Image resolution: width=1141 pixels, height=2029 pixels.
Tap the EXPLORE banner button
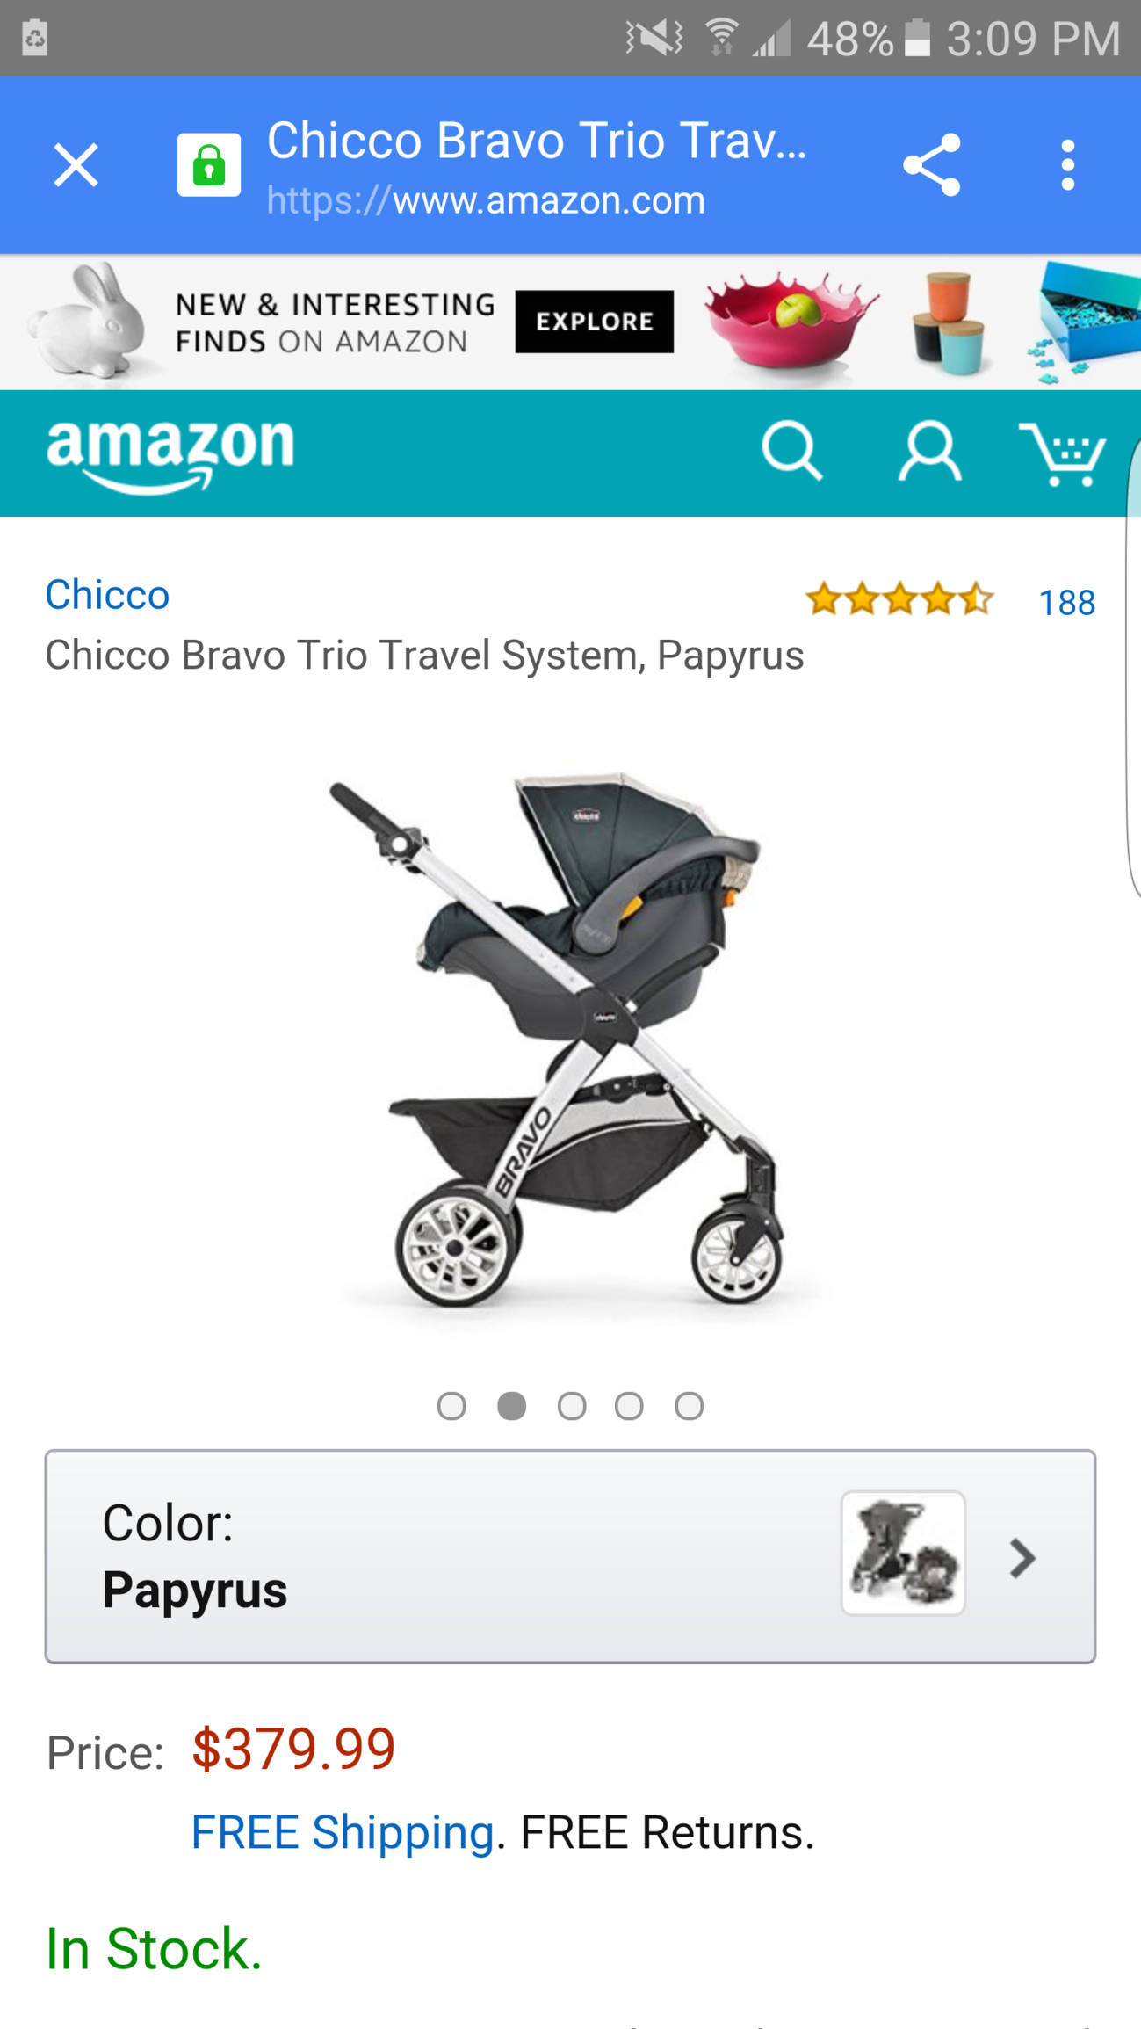coord(595,322)
